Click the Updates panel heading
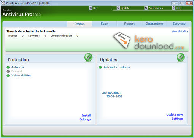 coord(108,60)
